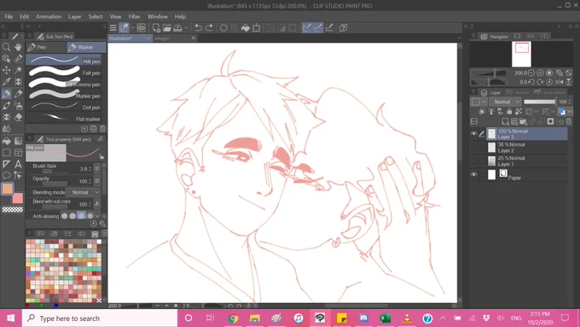The width and height of the screenshot is (580, 327).
Task: Select the Text tool
Action: point(18,164)
